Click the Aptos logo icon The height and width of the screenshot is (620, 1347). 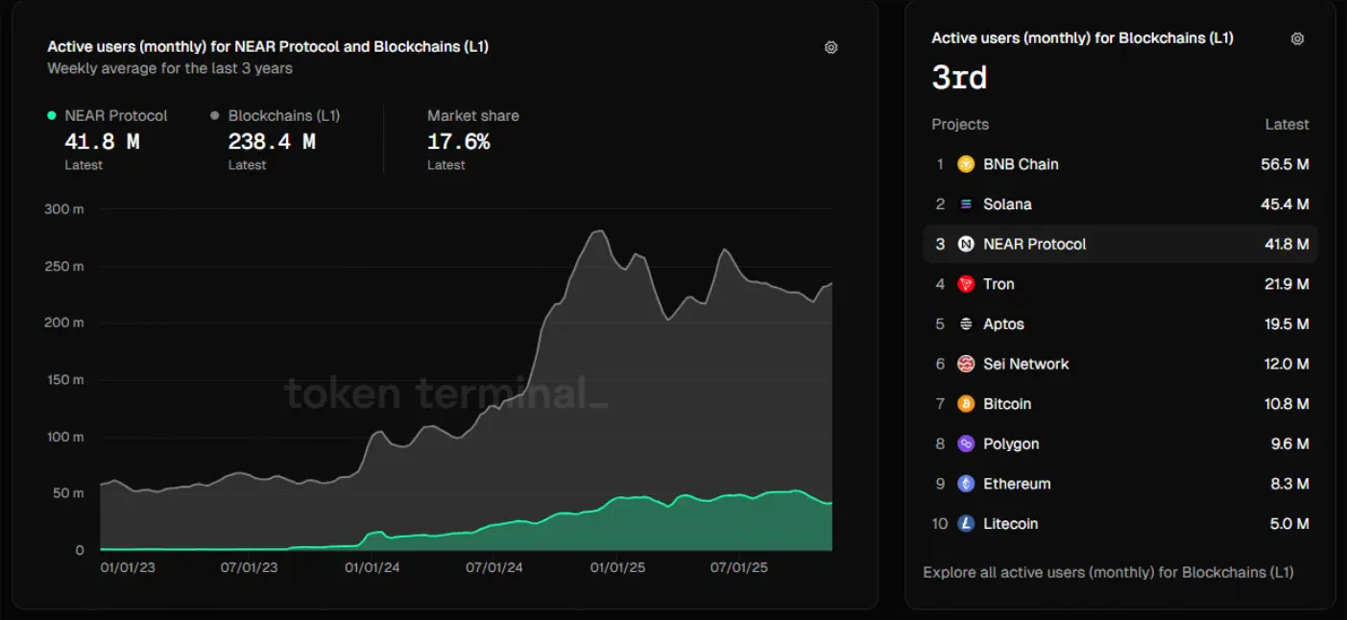[x=966, y=324]
